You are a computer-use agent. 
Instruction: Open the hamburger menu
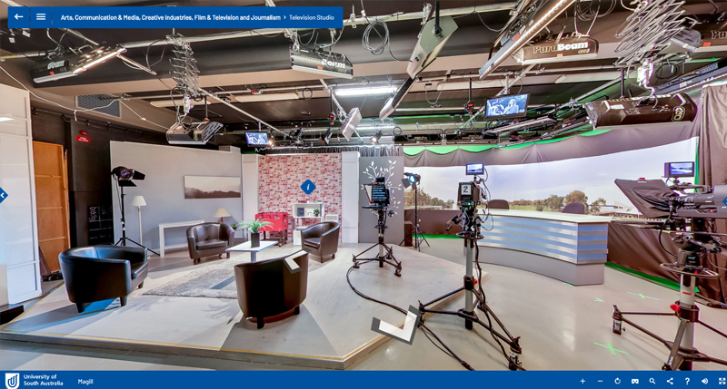[x=41, y=17]
